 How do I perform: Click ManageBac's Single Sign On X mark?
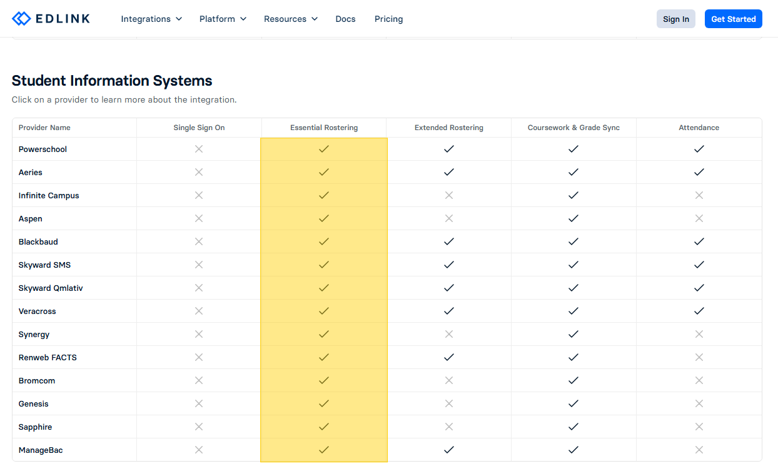tap(199, 450)
